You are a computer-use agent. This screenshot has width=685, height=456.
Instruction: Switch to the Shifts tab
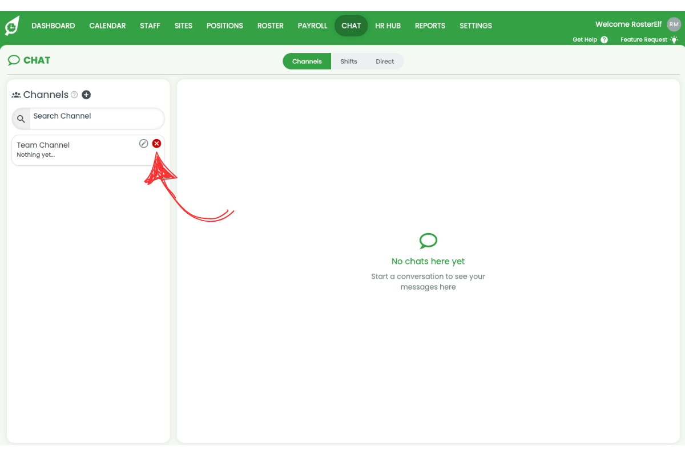(349, 62)
